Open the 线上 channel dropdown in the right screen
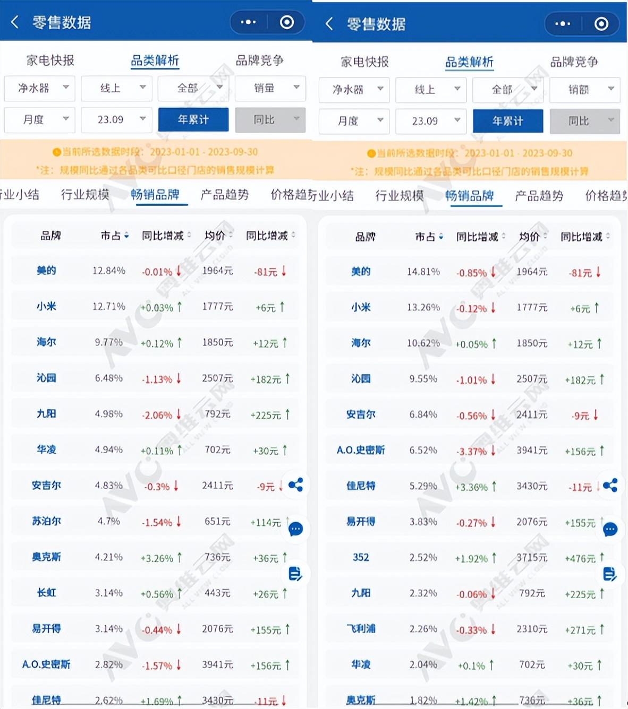The width and height of the screenshot is (628, 709). [x=431, y=90]
